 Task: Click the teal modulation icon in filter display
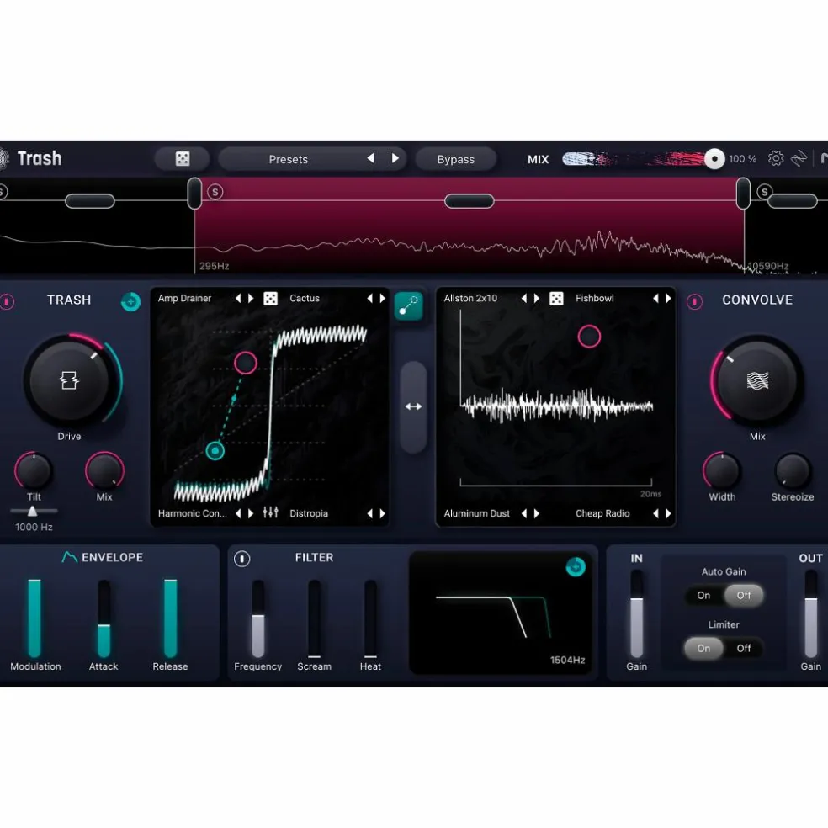pyautogui.click(x=576, y=567)
